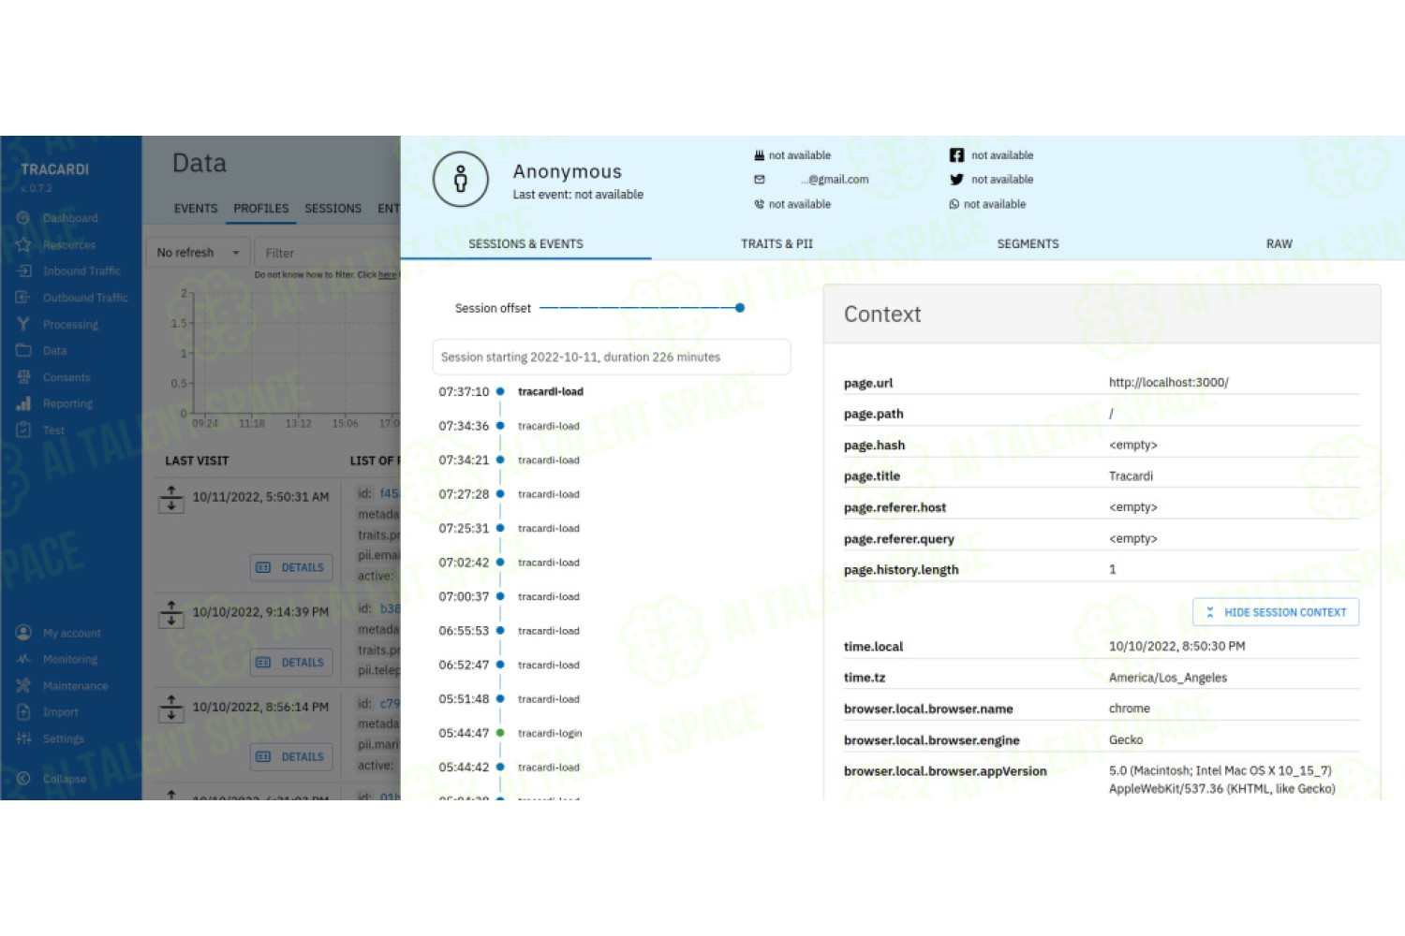The height and width of the screenshot is (936, 1405).
Task: Select the 07:34:36 tracardi-load event
Action: (x=510, y=426)
